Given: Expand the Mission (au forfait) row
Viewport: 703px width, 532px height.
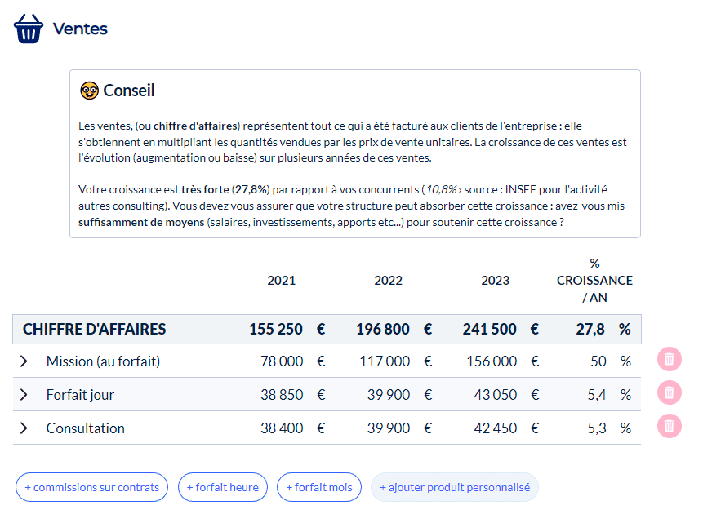Looking at the screenshot, I should 24,361.
